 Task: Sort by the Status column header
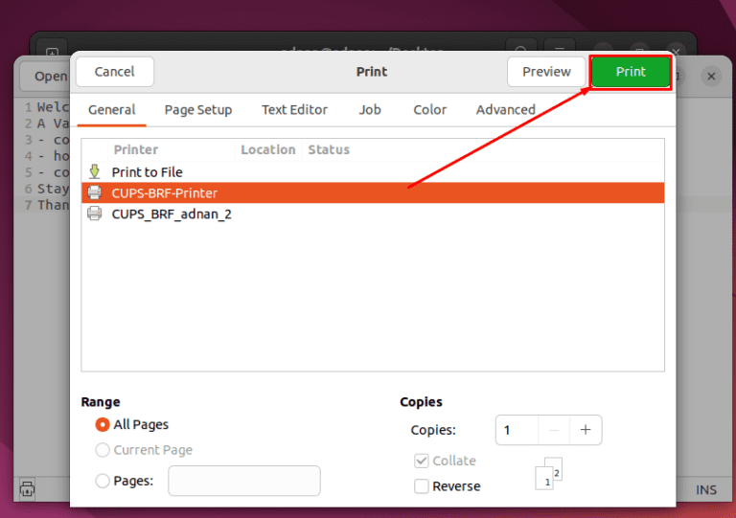coord(329,150)
